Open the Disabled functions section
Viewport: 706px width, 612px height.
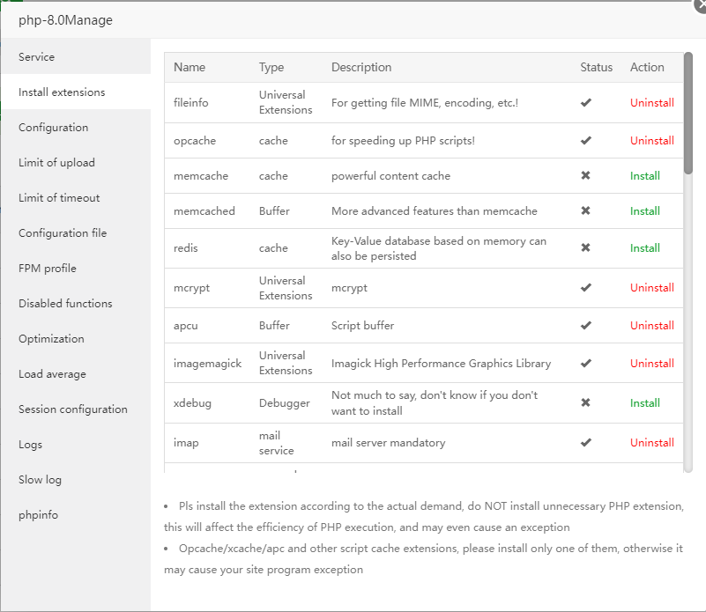(66, 304)
